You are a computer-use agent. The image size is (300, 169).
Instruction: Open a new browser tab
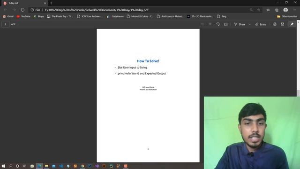click(x=51, y=3)
